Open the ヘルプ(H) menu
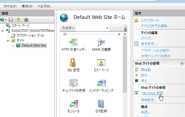 pyautogui.click(x=44, y=6)
